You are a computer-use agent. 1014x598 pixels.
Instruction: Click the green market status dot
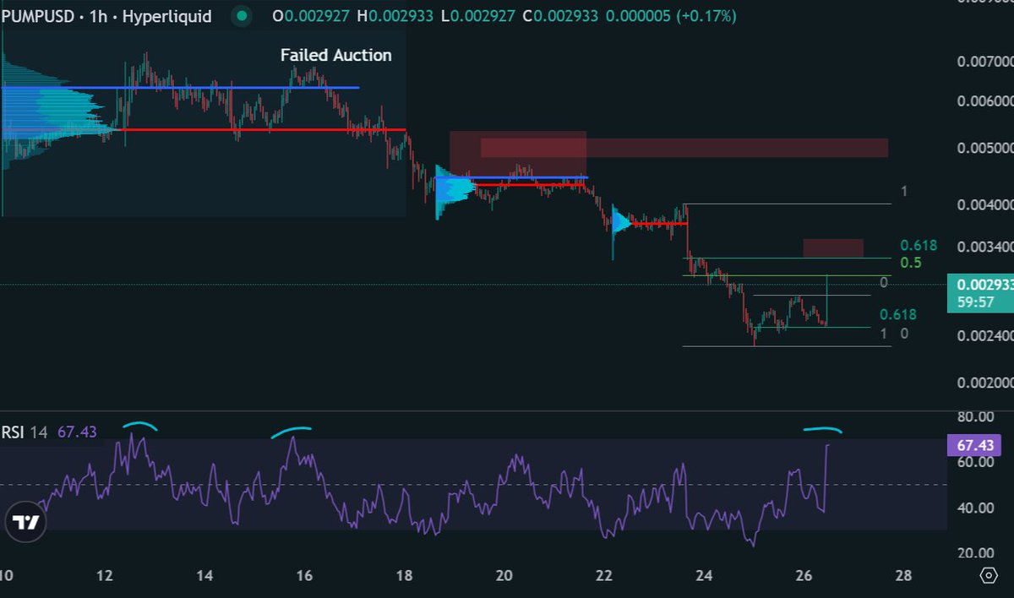tap(243, 16)
